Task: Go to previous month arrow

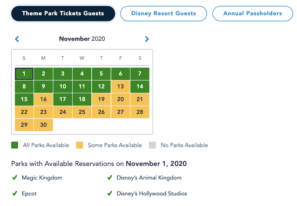Action: (17, 39)
